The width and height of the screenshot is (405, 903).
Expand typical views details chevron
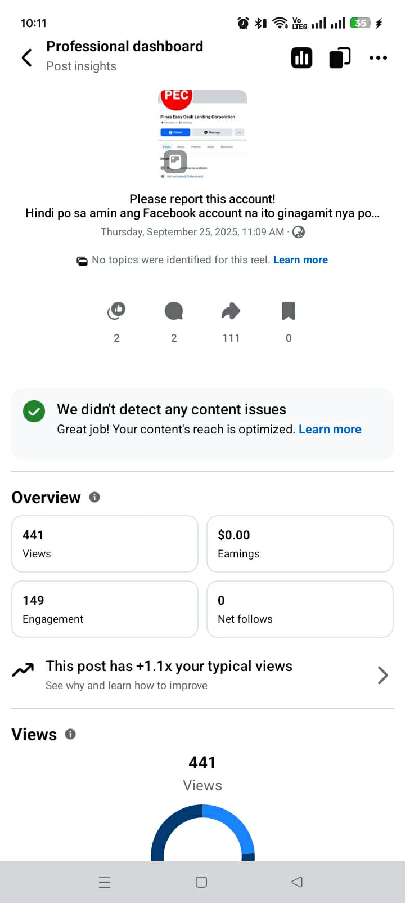click(382, 675)
